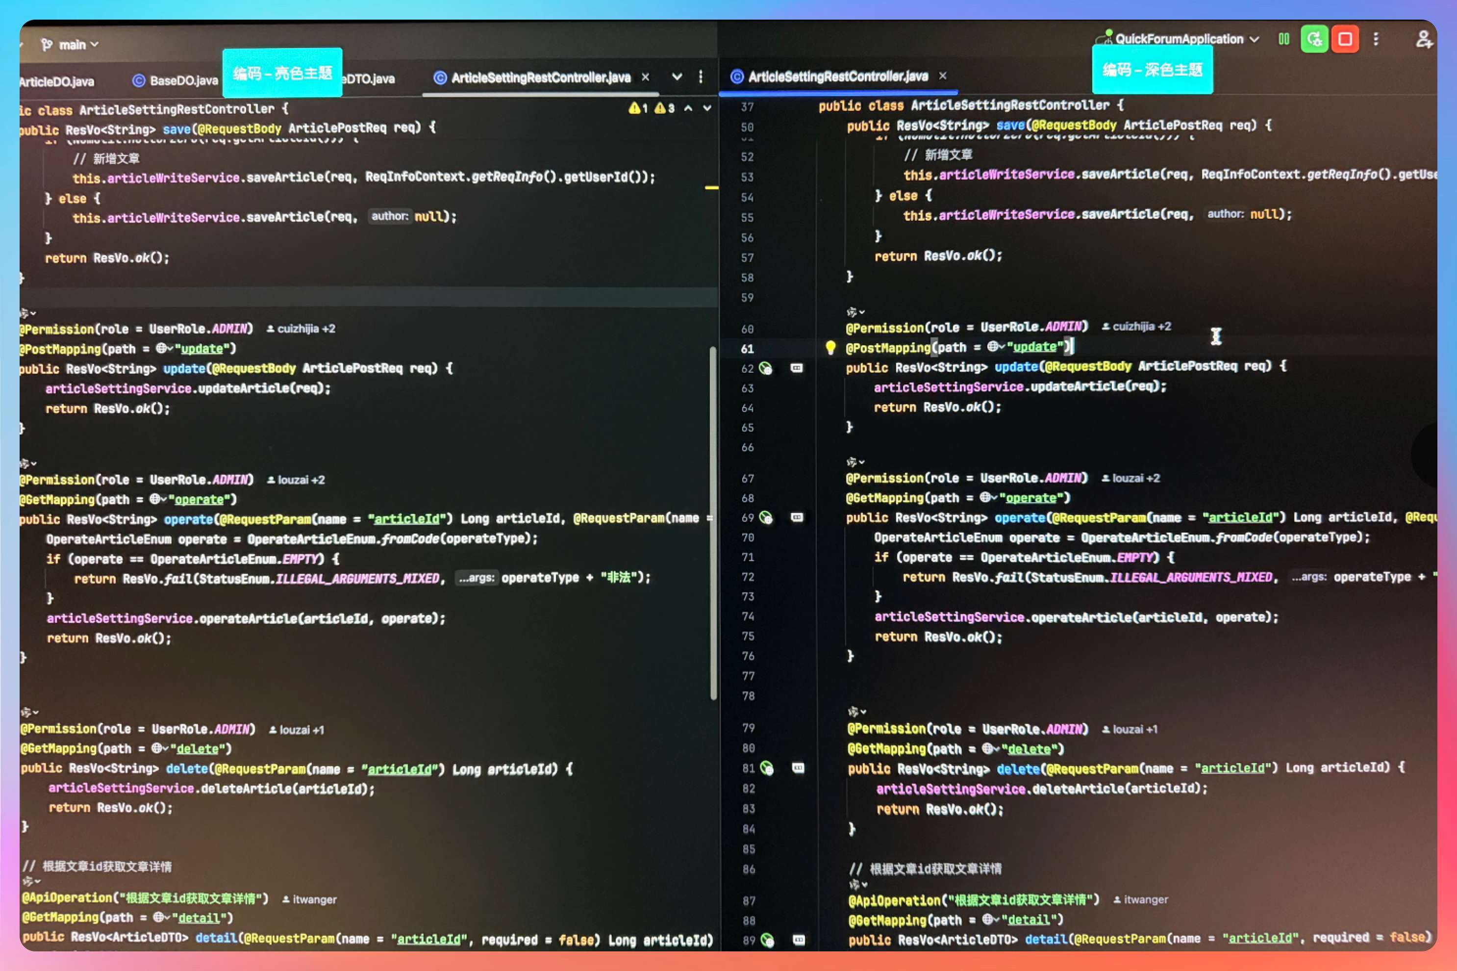The width and height of the screenshot is (1457, 971).
Task: Click the pause/threads icon beside run configuration
Action: click(1283, 40)
